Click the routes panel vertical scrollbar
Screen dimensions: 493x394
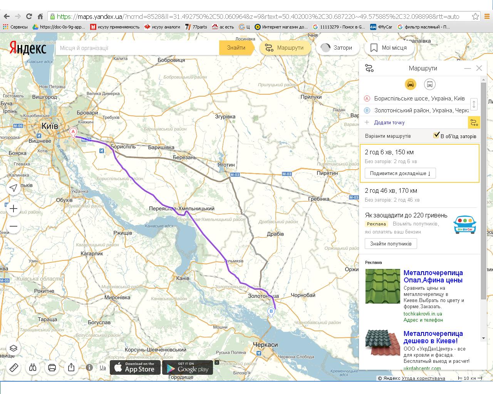coord(484,190)
